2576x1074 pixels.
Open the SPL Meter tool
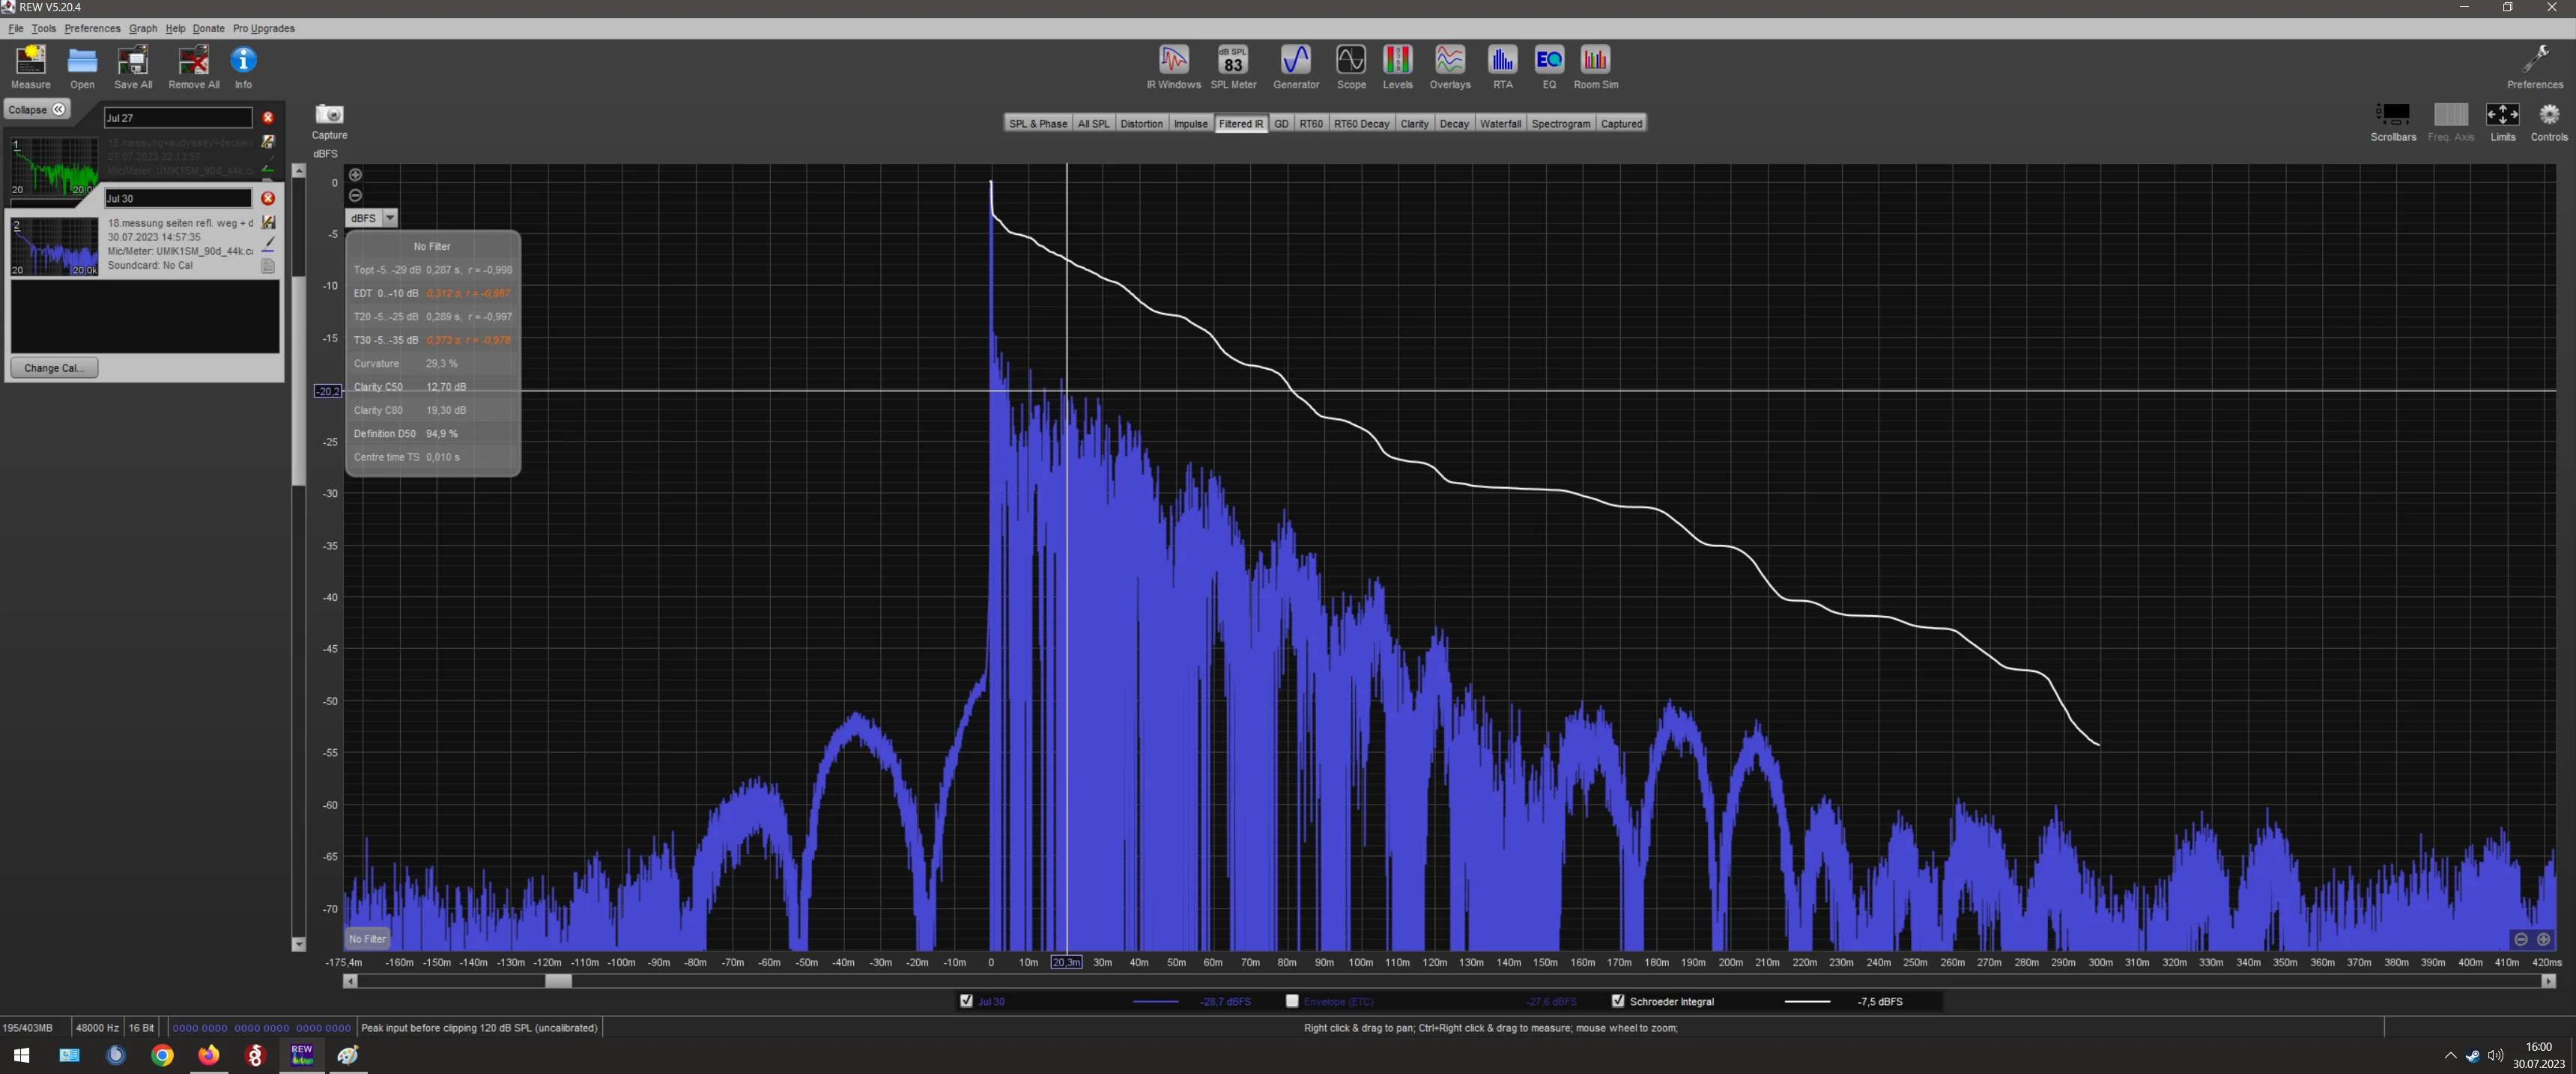[x=1233, y=67]
